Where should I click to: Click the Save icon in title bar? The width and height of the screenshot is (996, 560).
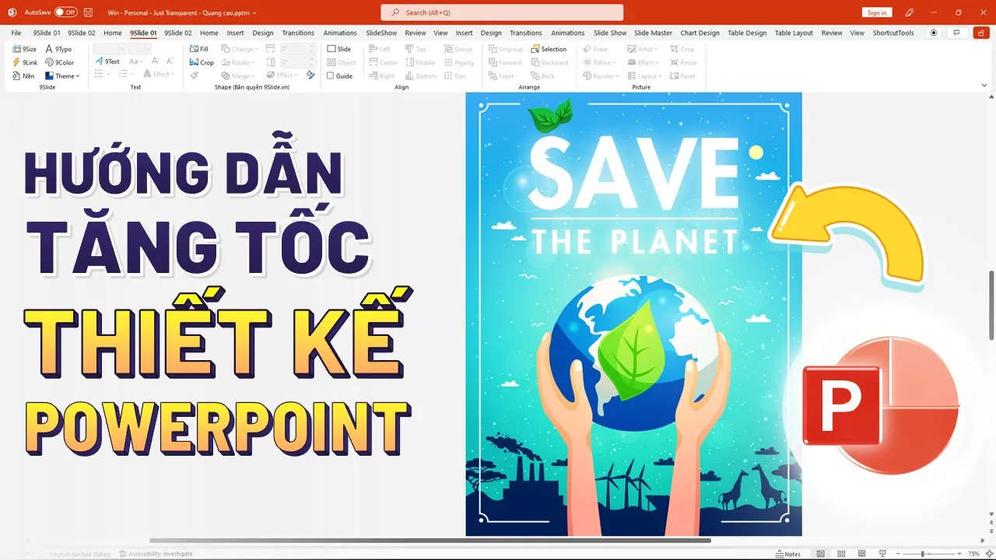(x=88, y=12)
